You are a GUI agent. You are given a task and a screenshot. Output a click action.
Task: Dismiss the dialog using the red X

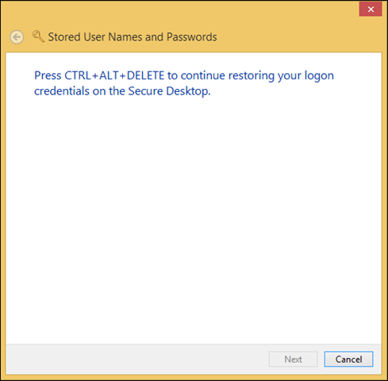pyautogui.click(x=371, y=9)
